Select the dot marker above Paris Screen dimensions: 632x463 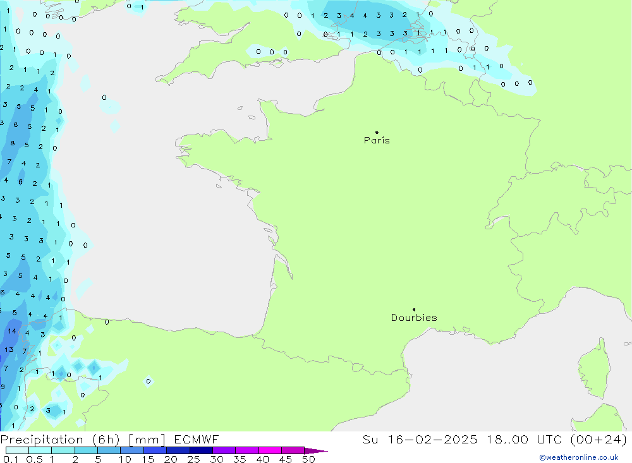(x=377, y=132)
